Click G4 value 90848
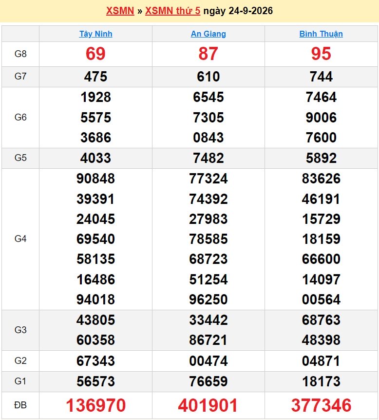This screenshot has height=420, width=379. click(96, 179)
